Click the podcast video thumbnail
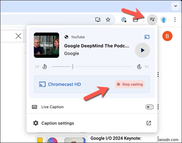The width and height of the screenshot is (182, 143). [x=46, y=45]
